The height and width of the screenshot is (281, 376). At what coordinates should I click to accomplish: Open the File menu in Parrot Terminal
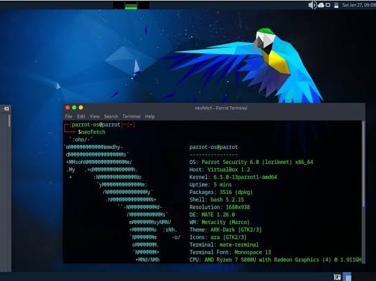click(x=69, y=116)
